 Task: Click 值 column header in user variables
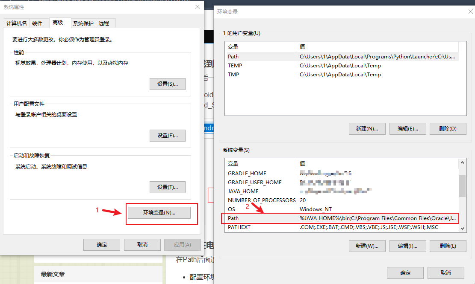378,47
